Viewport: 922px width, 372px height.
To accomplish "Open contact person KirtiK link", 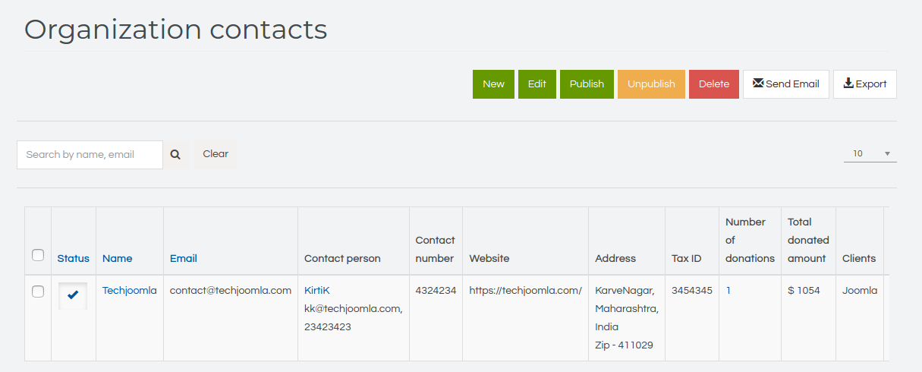I will [317, 290].
